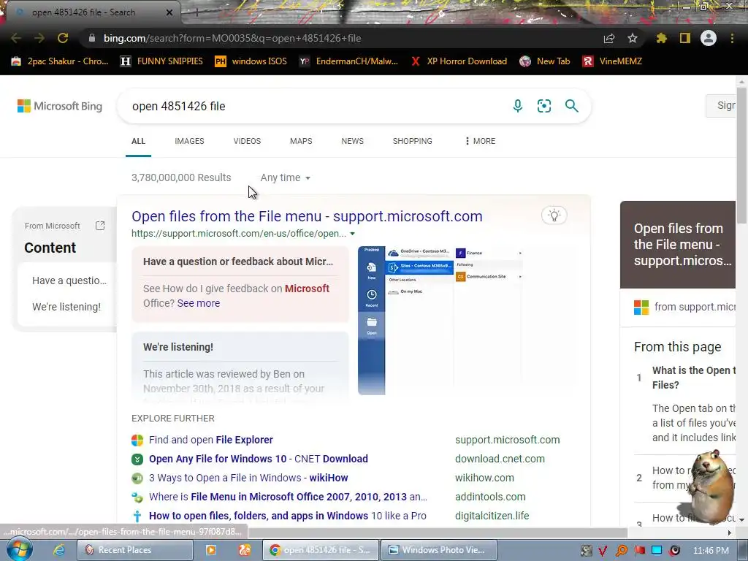Screen dimensions: 748x561
Task: Click the Windows Start orb
Action: (x=20, y=549)
